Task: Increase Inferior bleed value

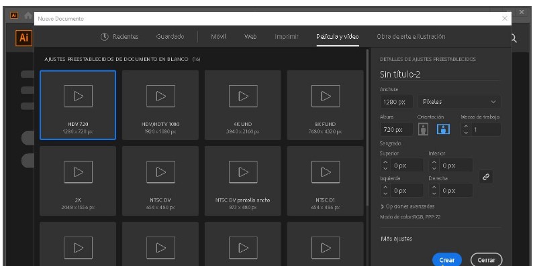Action: click(434, 163)
